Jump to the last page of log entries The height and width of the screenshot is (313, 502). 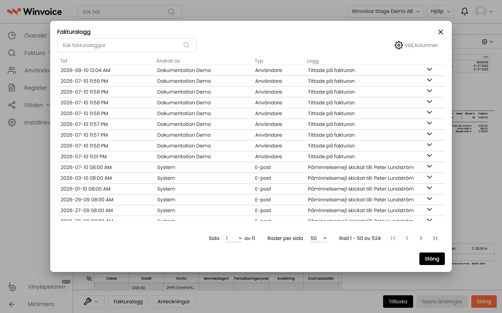(435, 238)
